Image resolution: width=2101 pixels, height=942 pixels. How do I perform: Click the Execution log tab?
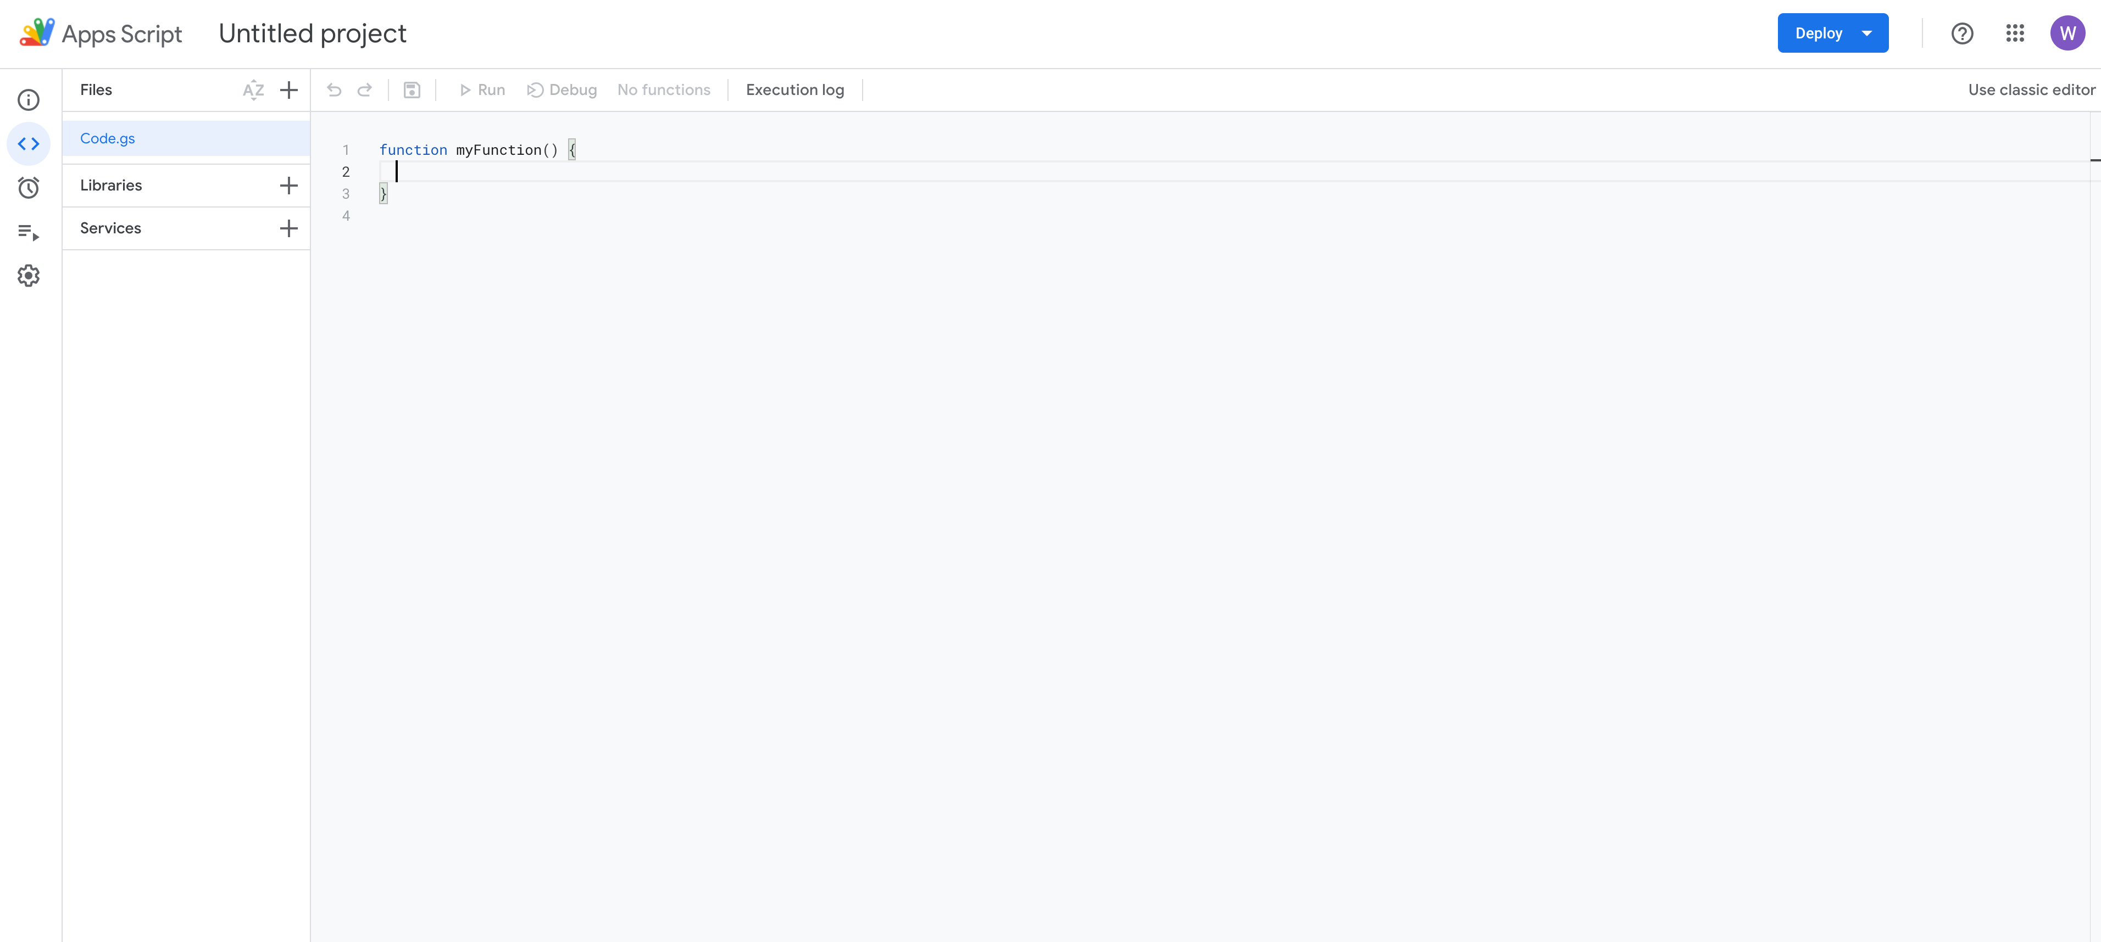point(794,89)
